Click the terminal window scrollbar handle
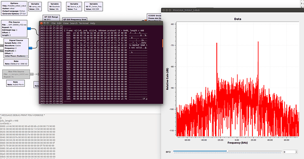The width and height of the screenshot is (304, 159). (x=163, y=43)
